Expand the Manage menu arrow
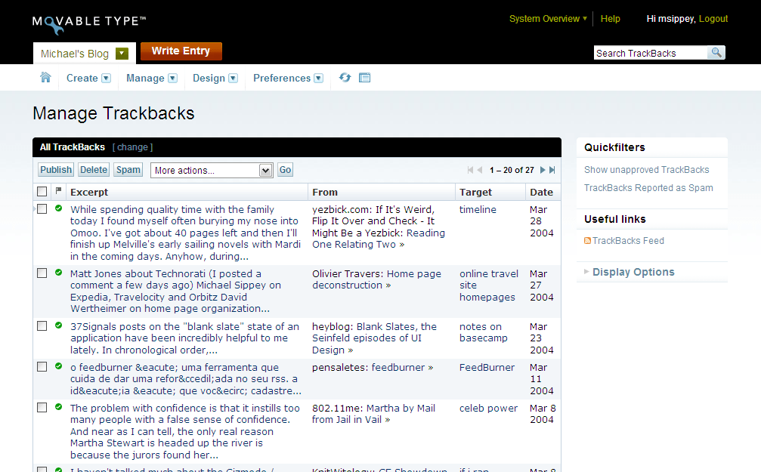The width and height of the screenshot is (761, 472). tap(173, 78)
